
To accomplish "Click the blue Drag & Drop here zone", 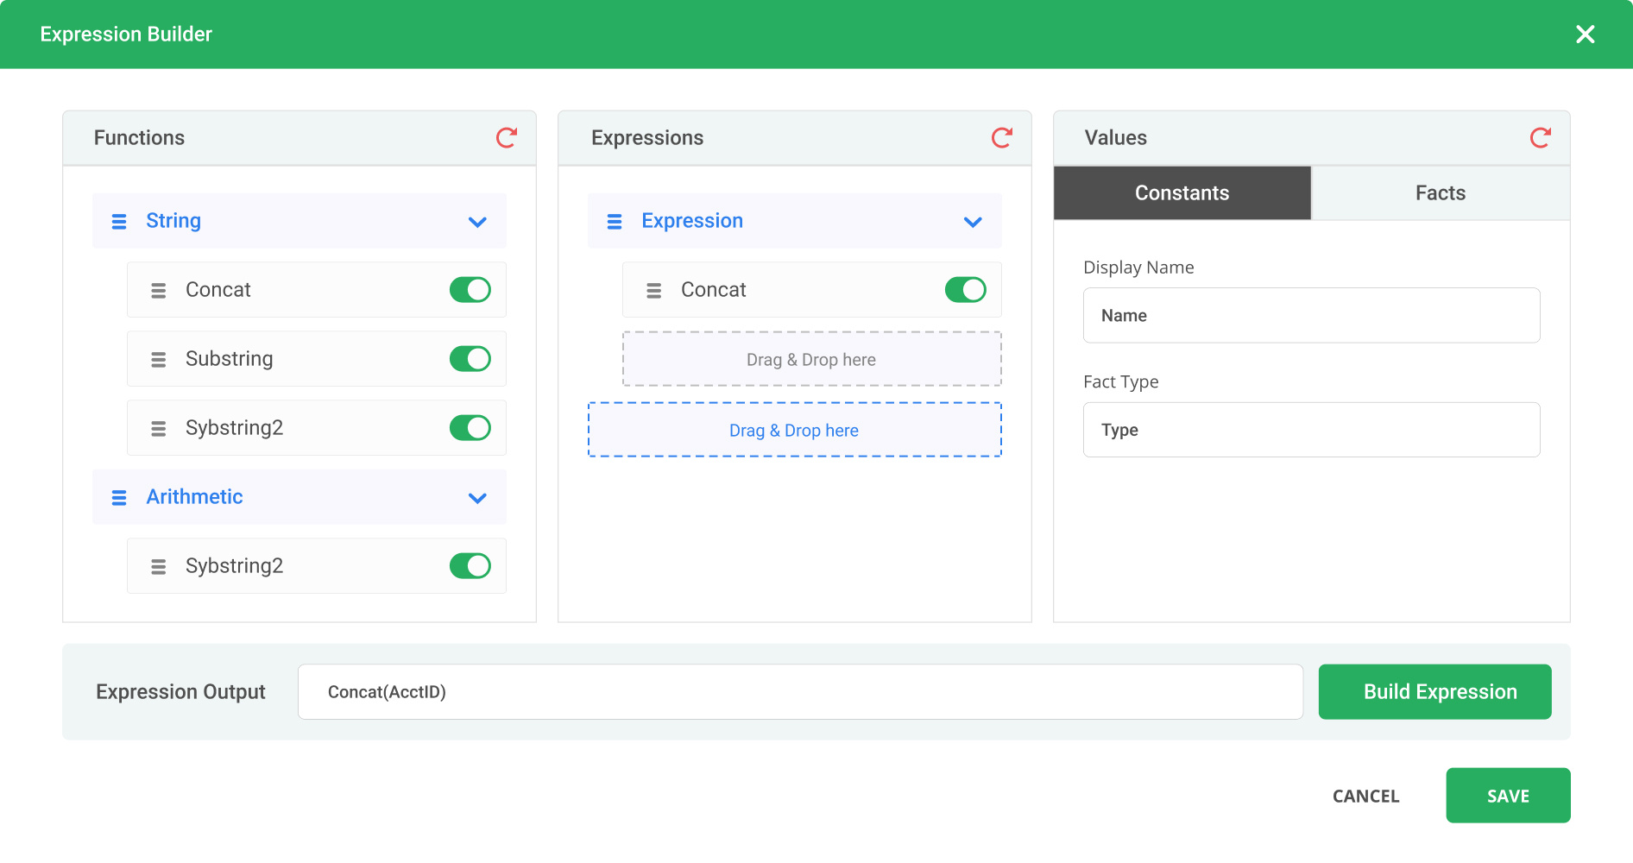I will (x=794, y=430).
